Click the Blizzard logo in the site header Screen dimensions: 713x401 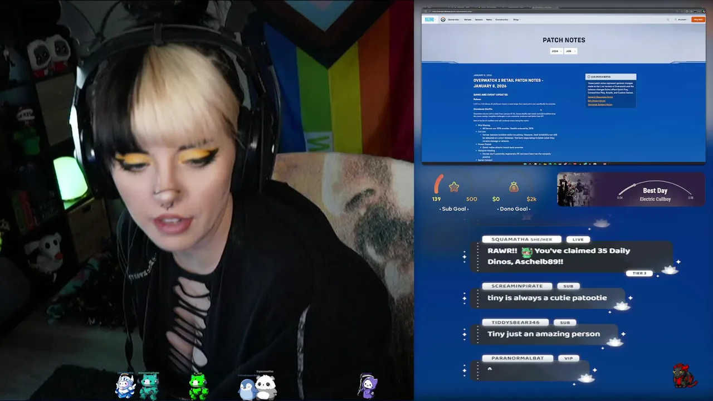(x=429, y=19)
